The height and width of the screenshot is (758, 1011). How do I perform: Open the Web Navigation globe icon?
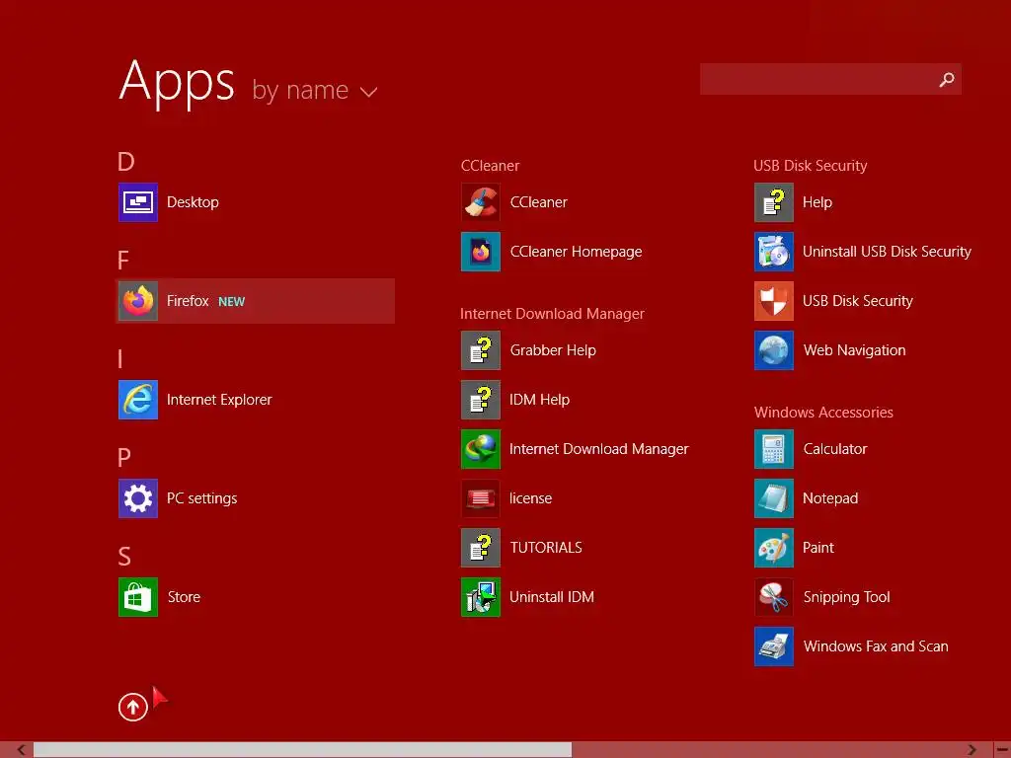point(774,350)
